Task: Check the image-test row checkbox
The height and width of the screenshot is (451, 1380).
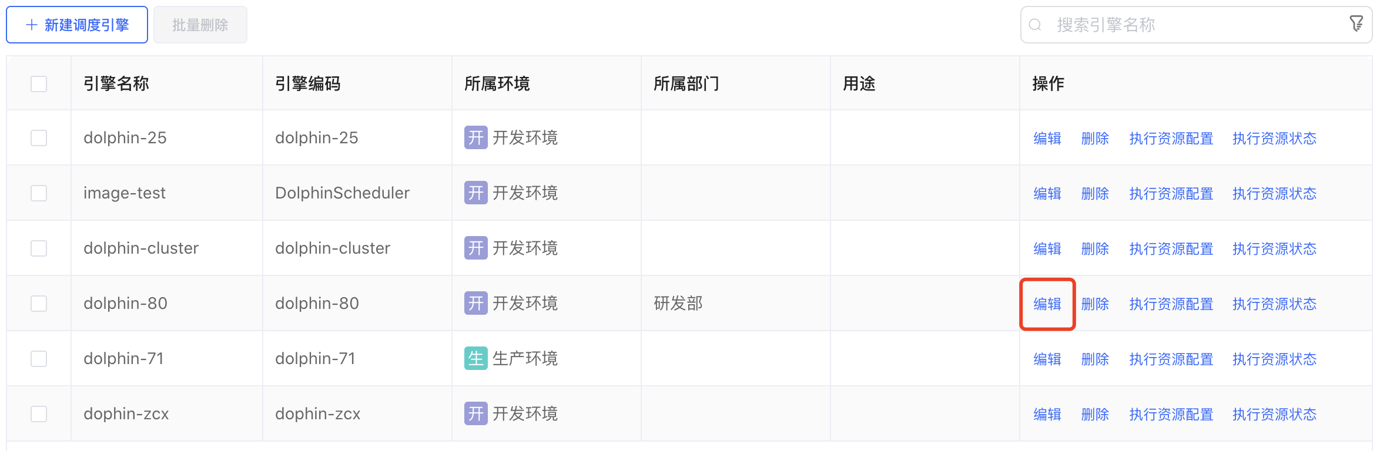Action: pyautogui.click(x=39, y=193)
